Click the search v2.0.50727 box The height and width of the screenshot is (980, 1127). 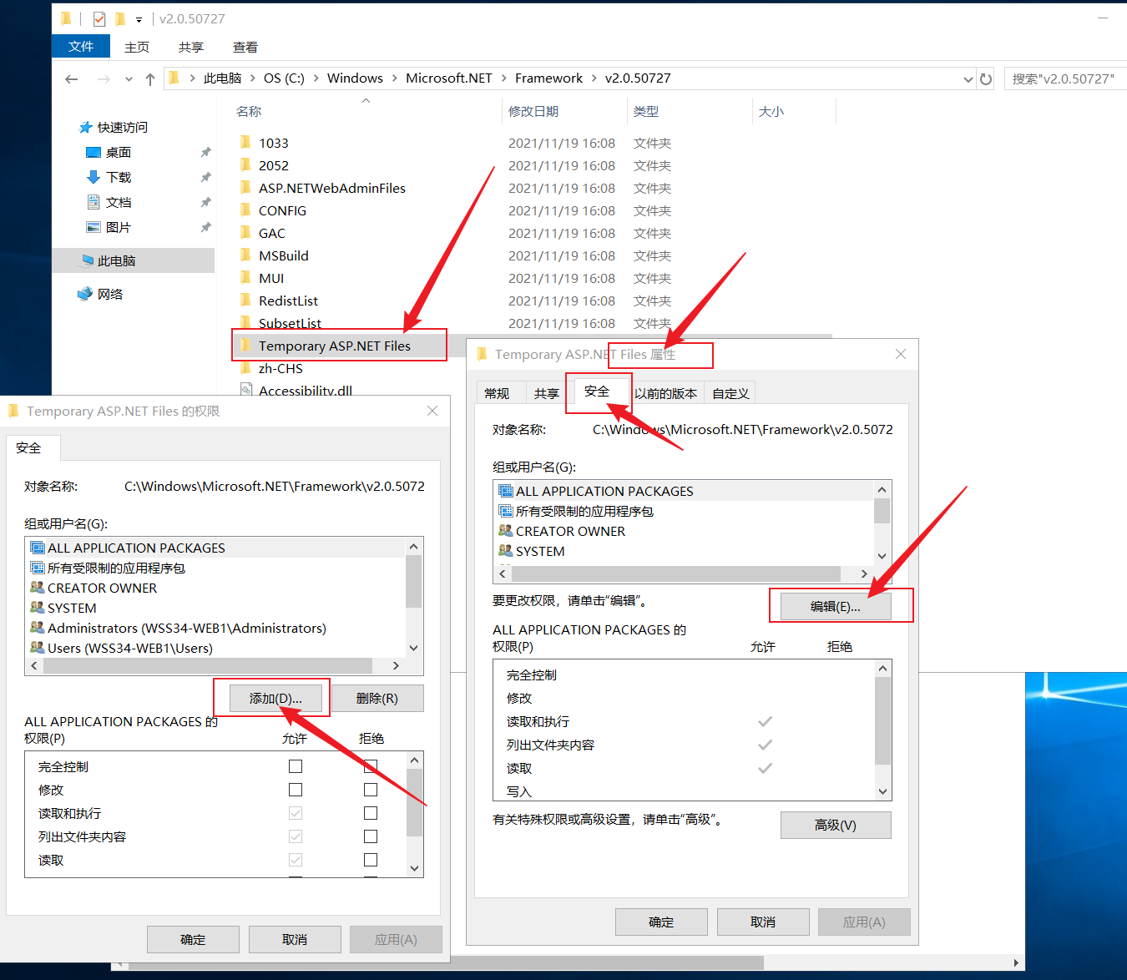coord(1065,78)
